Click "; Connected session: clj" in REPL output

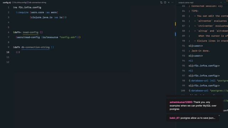(206, 6)
